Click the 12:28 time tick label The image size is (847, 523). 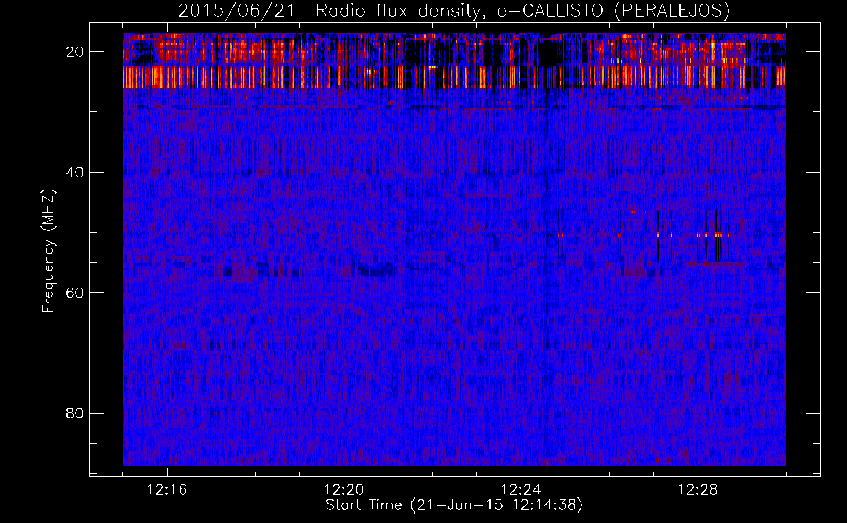(698, 490)
